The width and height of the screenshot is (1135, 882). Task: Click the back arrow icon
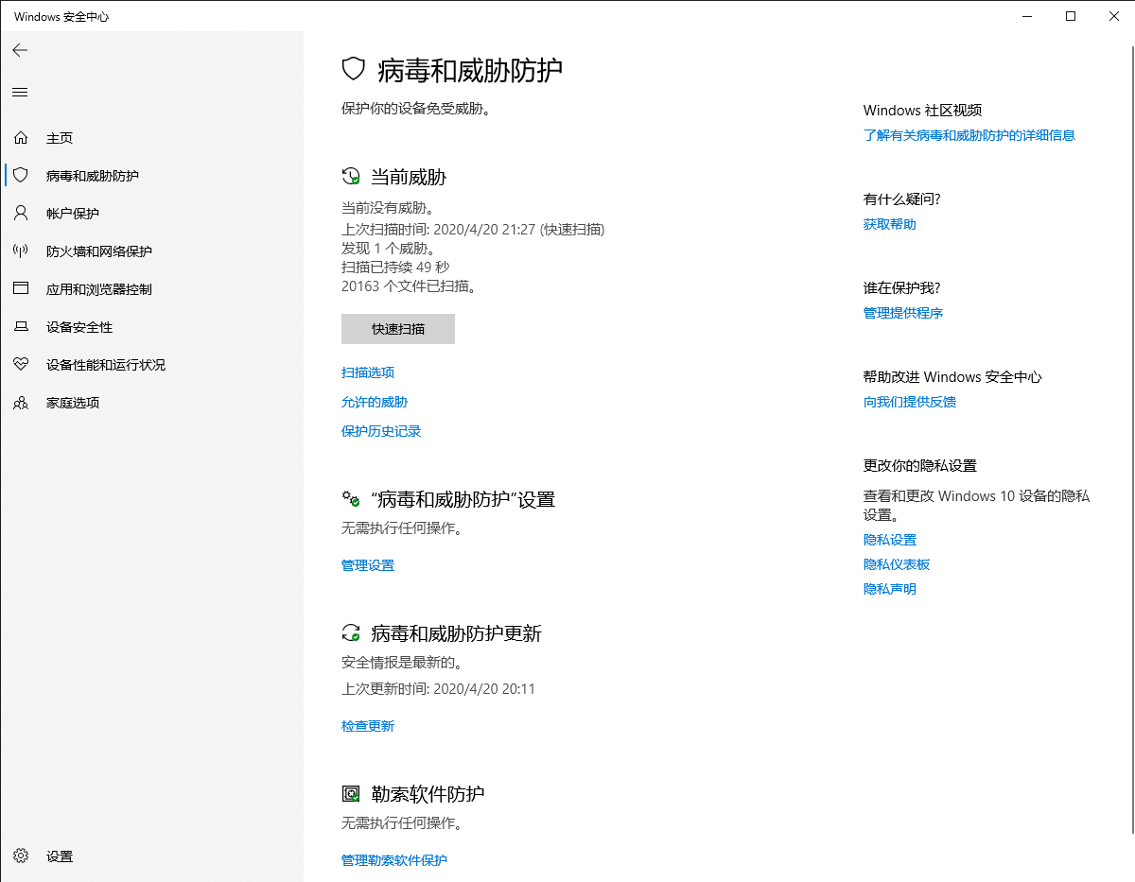[x=20, y=50]
